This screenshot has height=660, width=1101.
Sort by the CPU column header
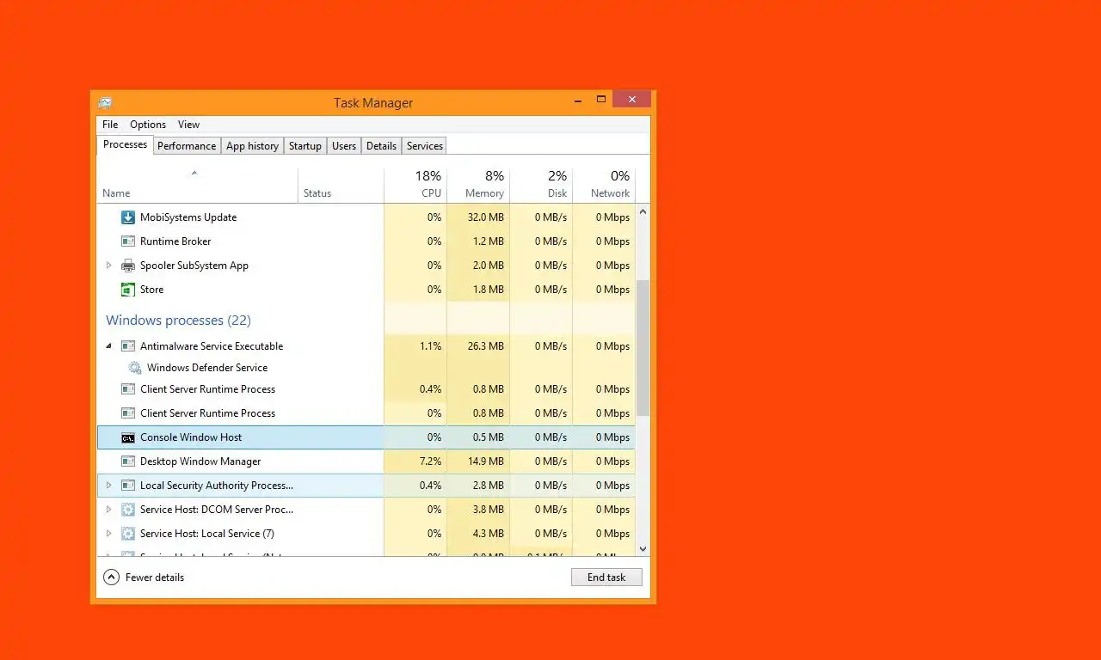click(415, 184)
